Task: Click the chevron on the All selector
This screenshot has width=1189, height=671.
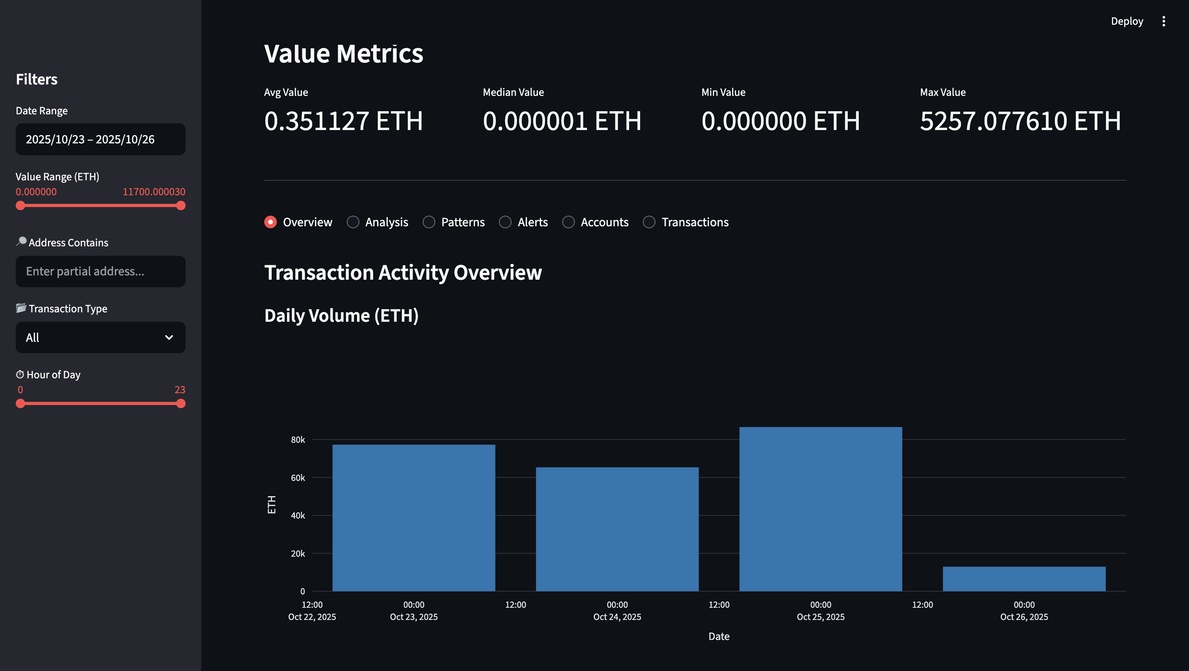Action: (168, 337)
